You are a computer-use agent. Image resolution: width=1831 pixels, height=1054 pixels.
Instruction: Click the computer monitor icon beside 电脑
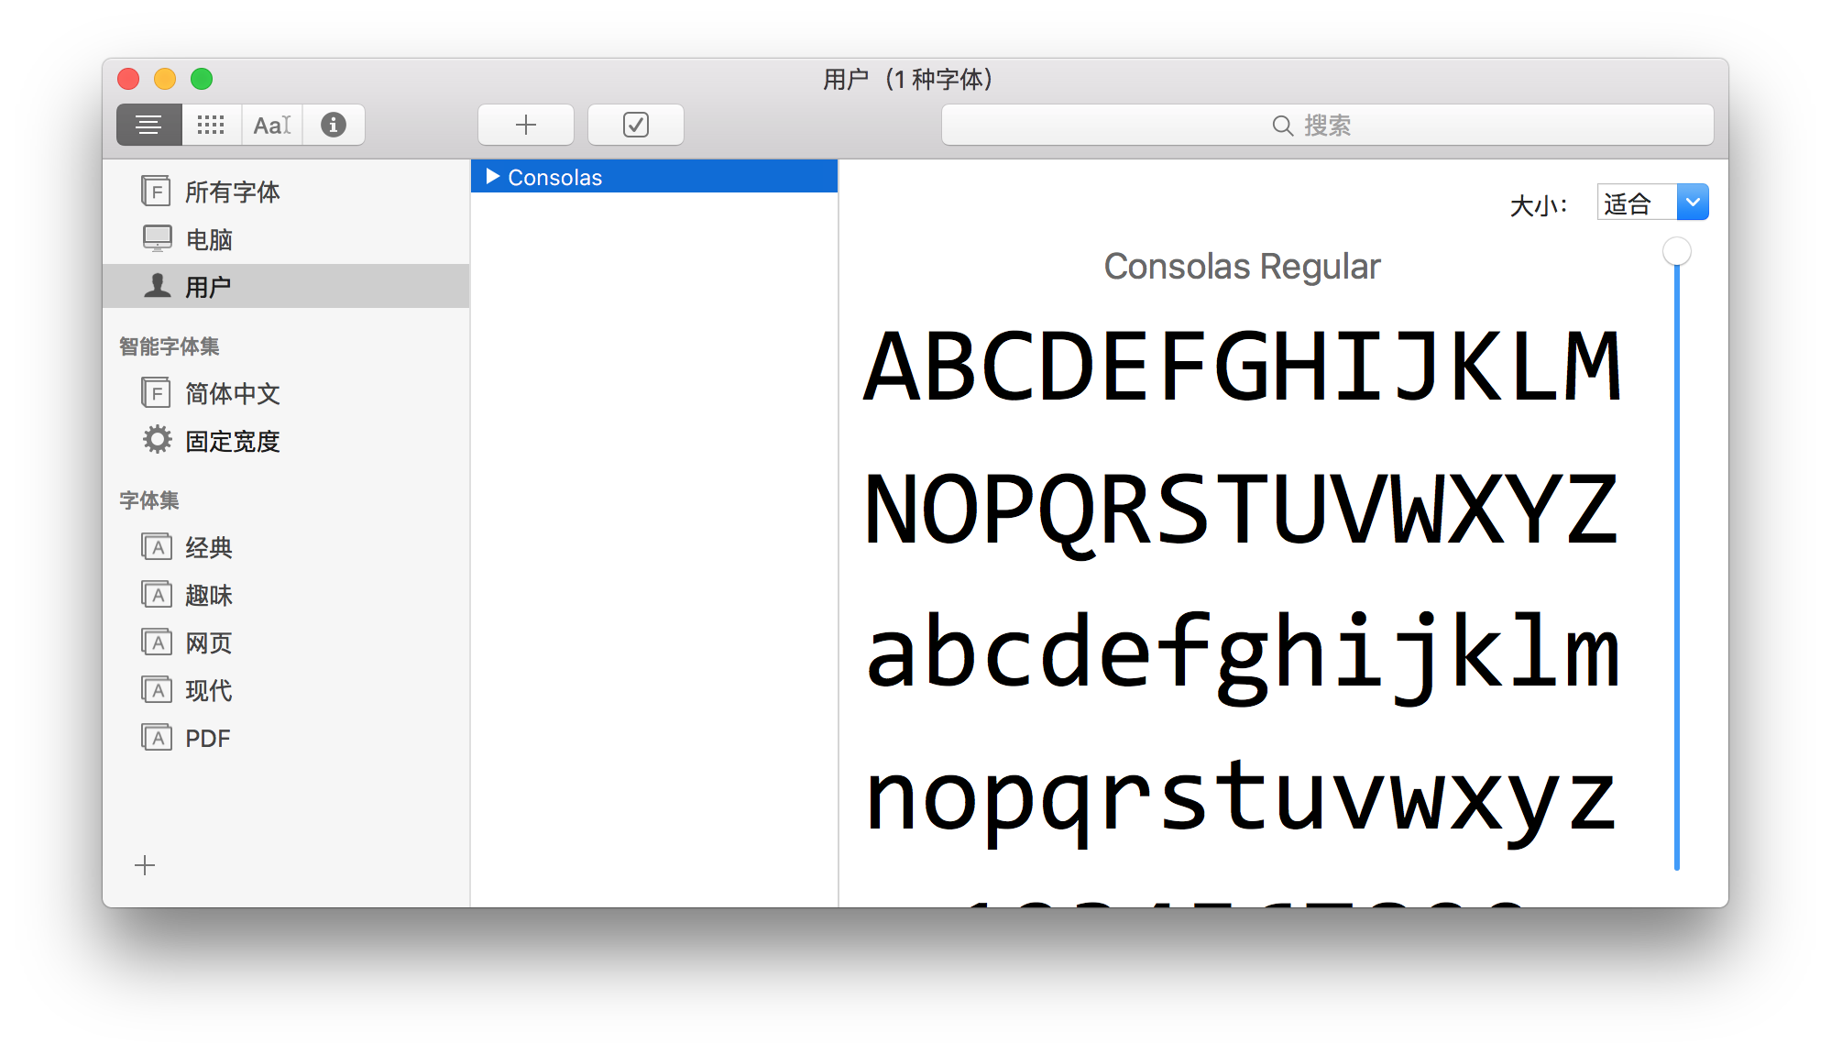point(158,238)
